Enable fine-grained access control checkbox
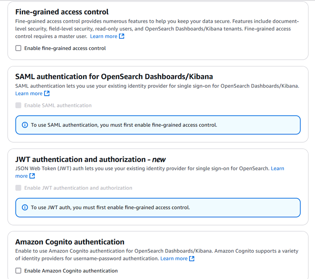Screen dimensions: 315x279 tap(19, 48)
